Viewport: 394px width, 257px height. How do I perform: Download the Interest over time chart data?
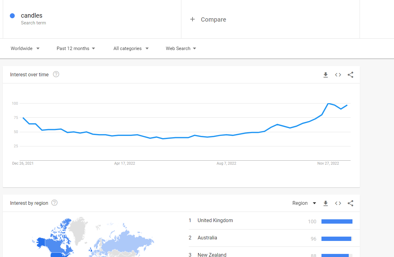click(x=325, y=75)
